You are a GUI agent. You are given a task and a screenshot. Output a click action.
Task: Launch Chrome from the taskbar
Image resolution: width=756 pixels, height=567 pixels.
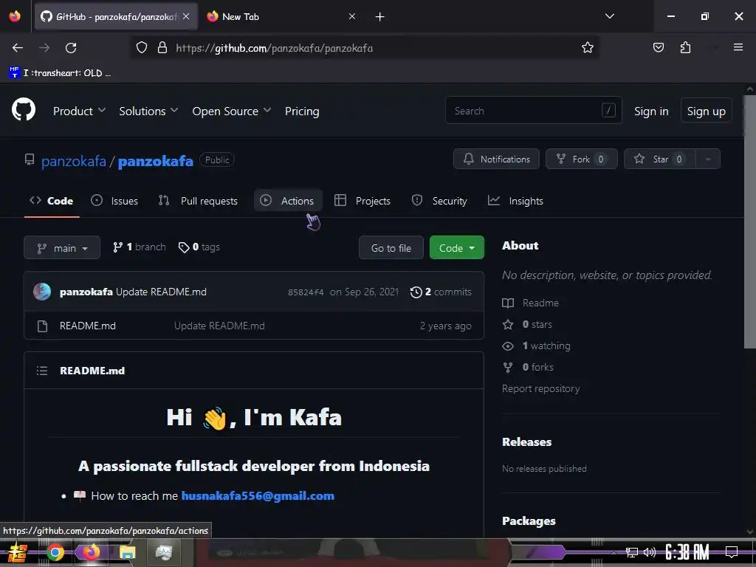[x=55, y=552]
